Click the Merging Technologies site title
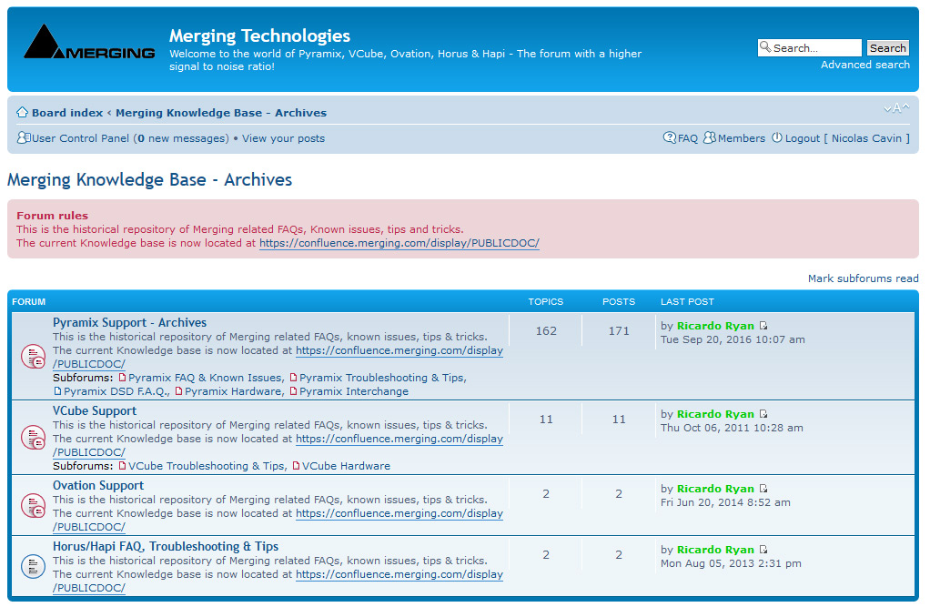The image size is (930, 607). tap(259, 35)
